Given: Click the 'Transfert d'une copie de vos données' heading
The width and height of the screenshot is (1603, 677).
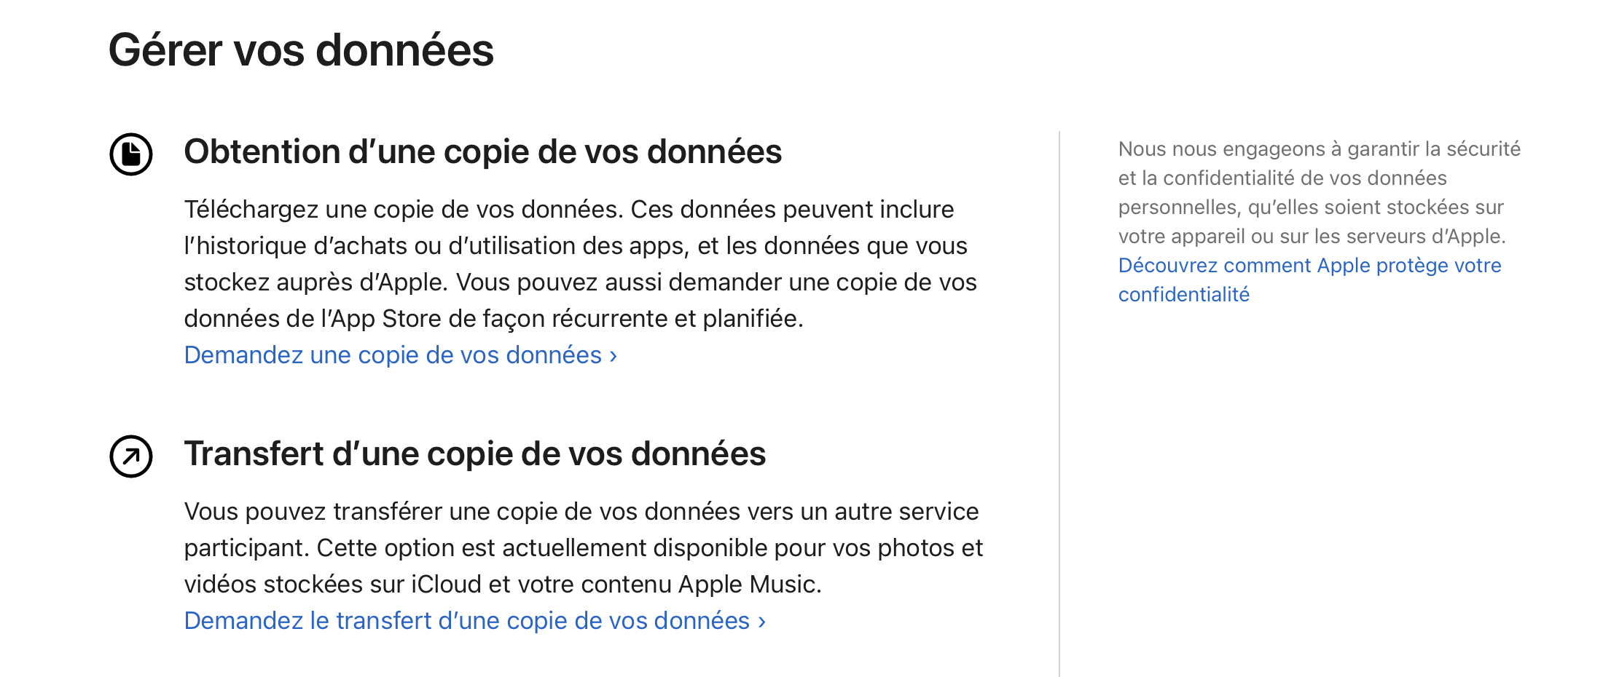Looking at the screenshot, I should [474, 454].
